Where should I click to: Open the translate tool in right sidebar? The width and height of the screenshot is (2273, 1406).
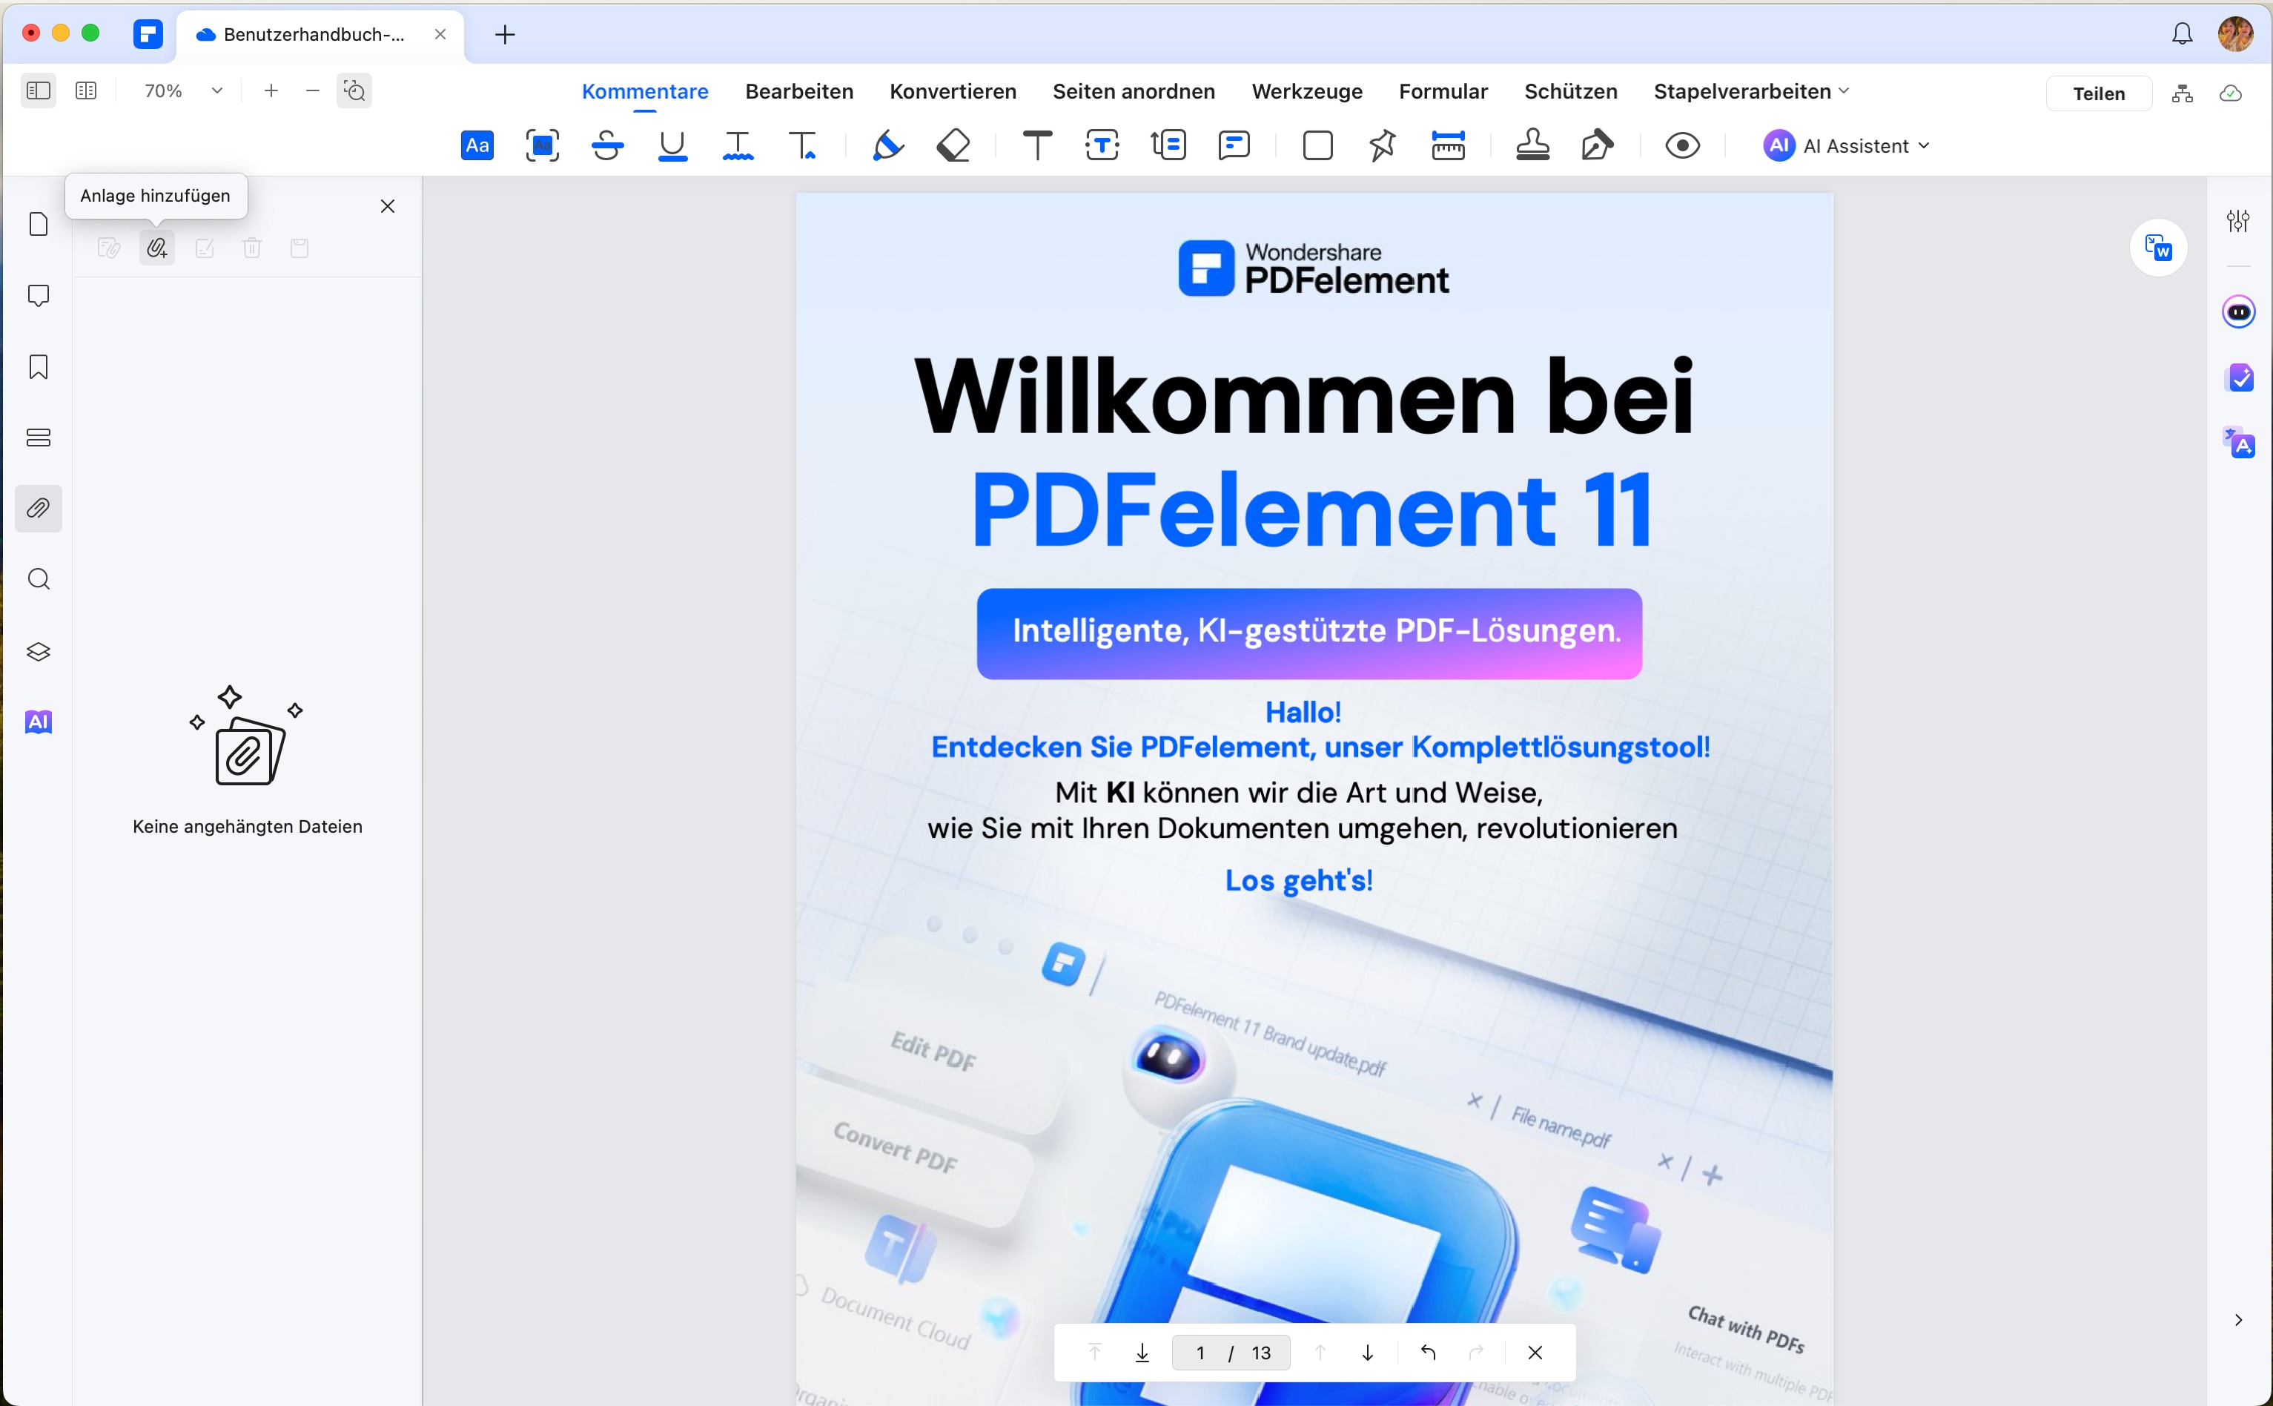click(x=2239, y=443)
